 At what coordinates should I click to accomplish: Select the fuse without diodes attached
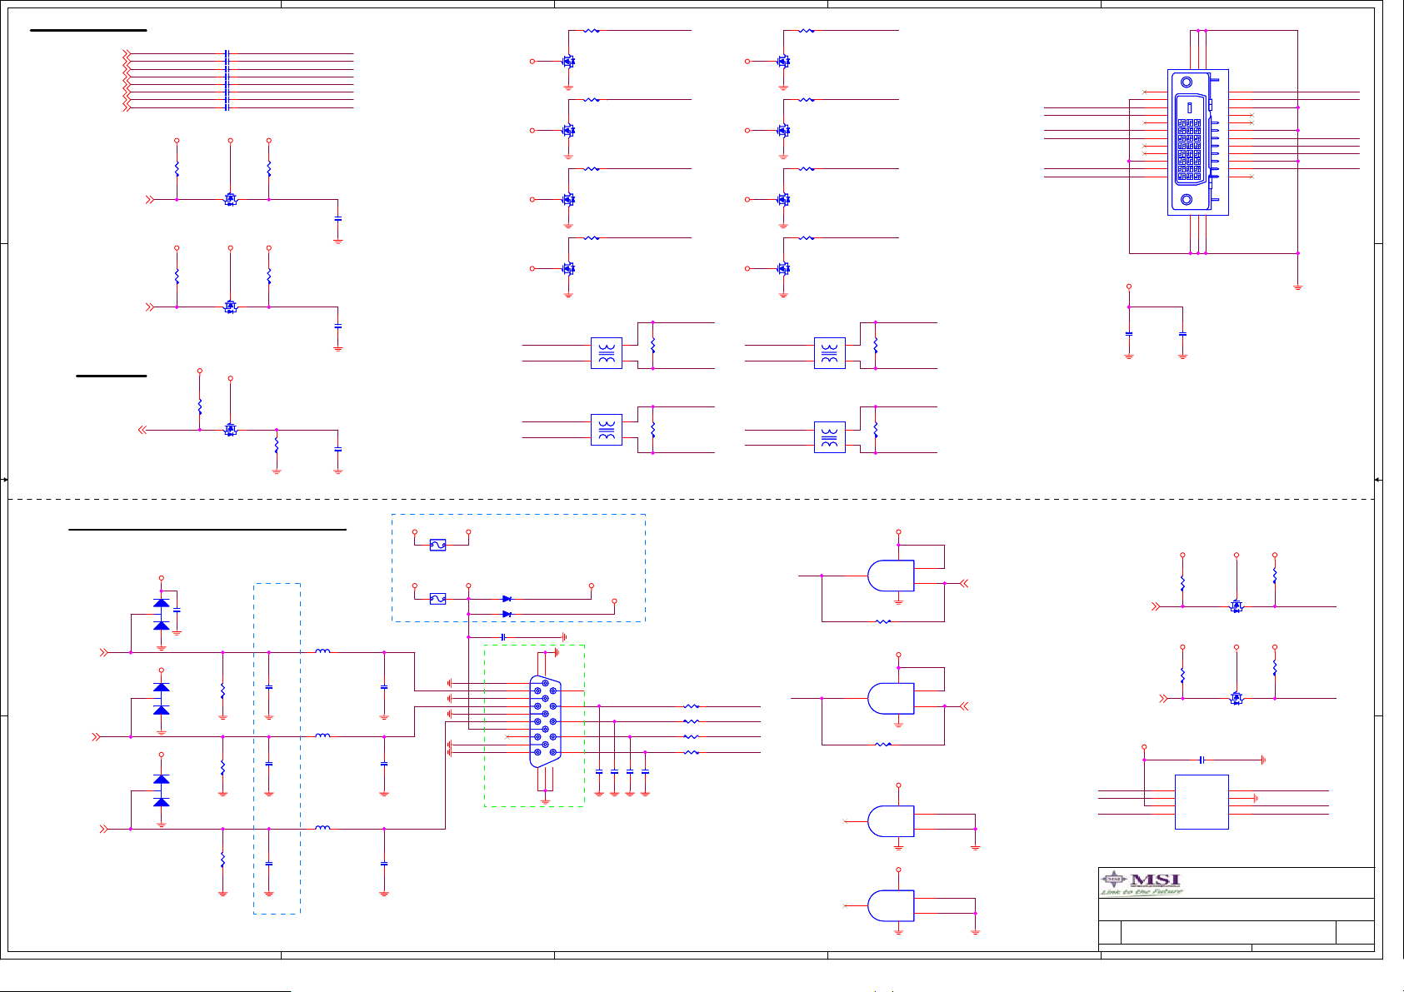pyautogui.click(x=437, y=545)
